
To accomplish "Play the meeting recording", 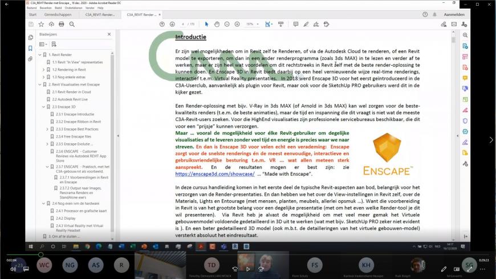I will (248, 269).
